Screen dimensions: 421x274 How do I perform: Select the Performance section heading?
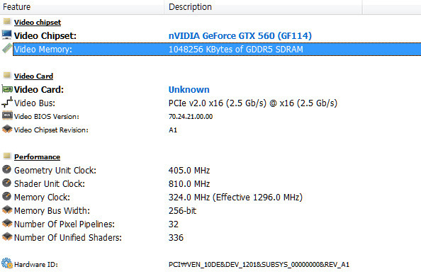point(37,157)
